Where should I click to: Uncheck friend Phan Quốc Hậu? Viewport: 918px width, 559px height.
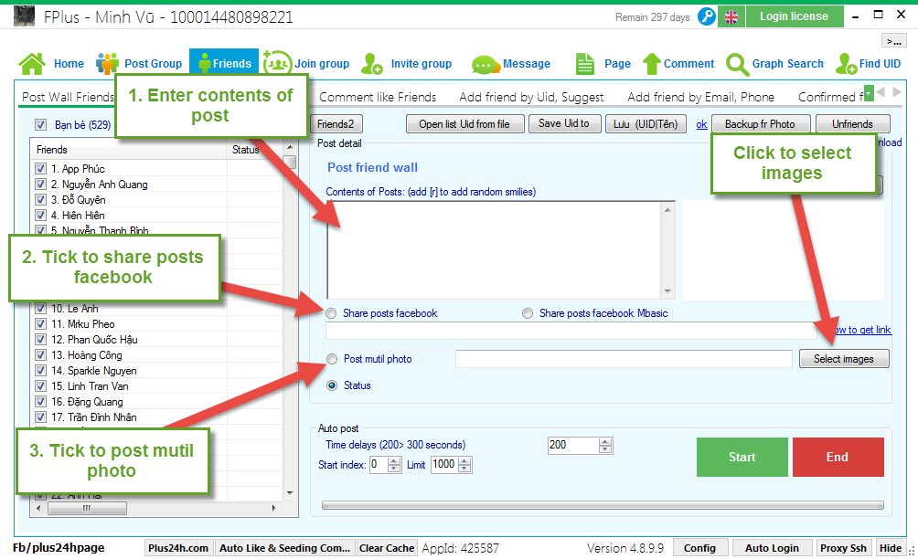tap(40, 340)
